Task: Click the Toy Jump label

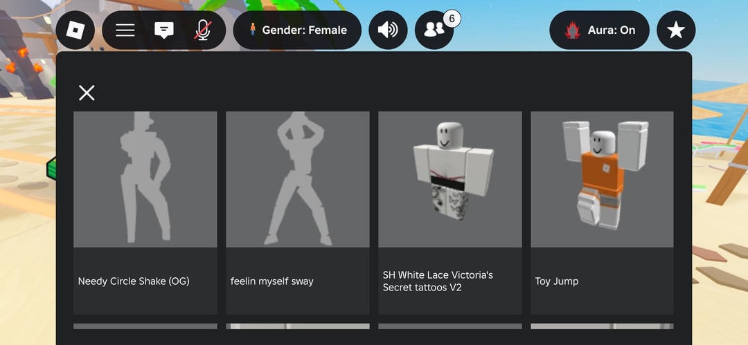Action: (557, 281)
